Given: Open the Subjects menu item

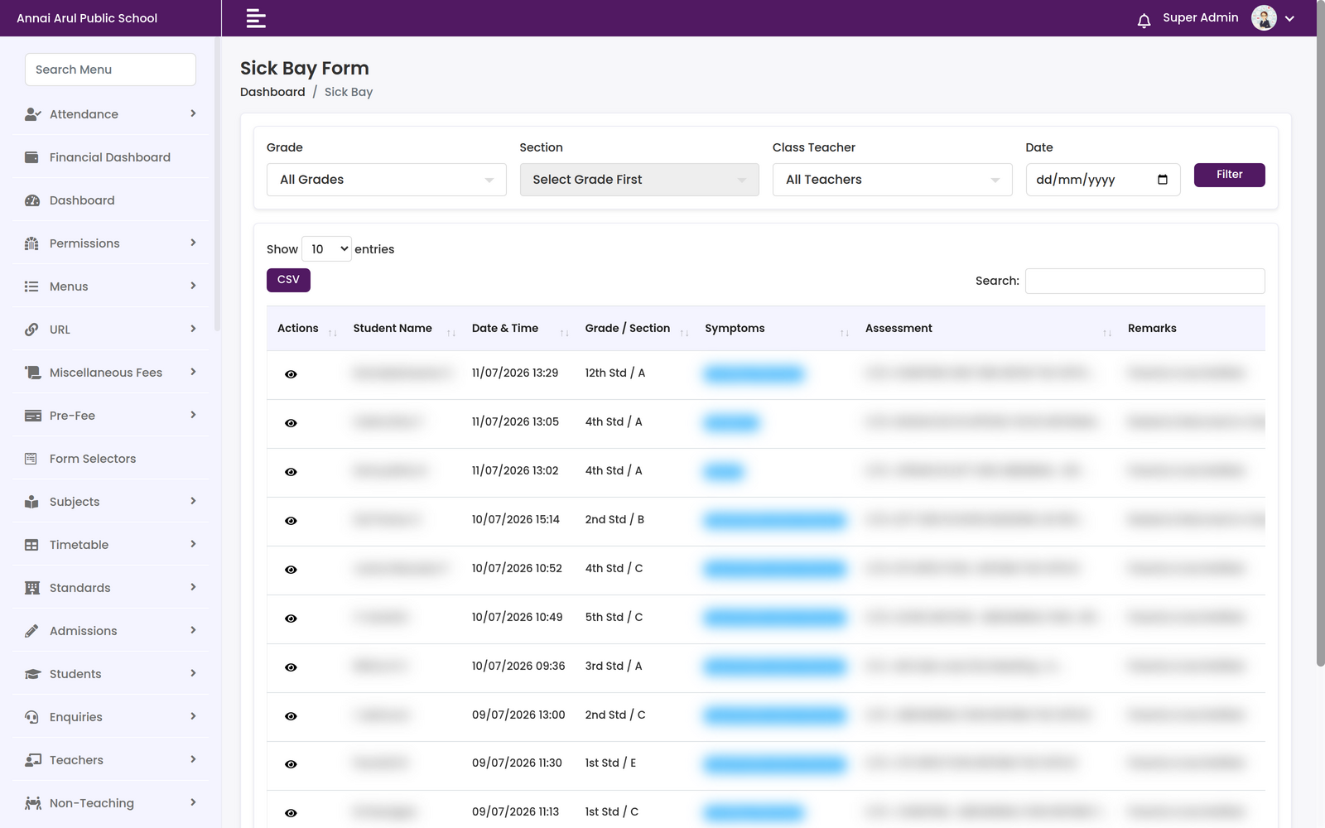Looking at the screenshot, I should [111, 502].
